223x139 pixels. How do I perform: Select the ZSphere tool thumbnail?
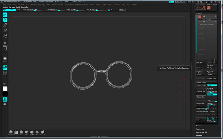[198, 8]
